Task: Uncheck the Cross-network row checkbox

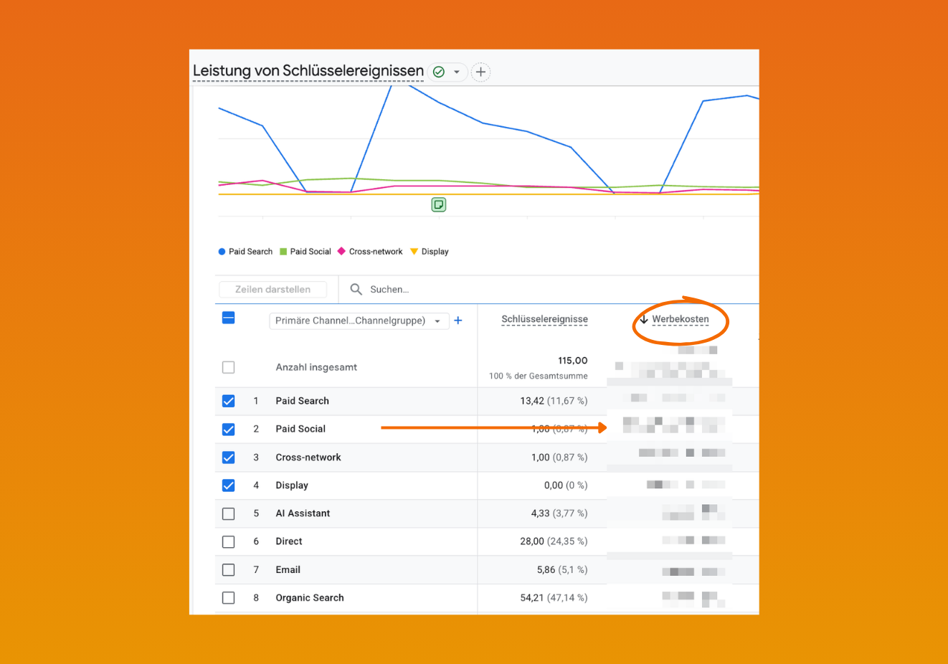Action: pos(229,457)
